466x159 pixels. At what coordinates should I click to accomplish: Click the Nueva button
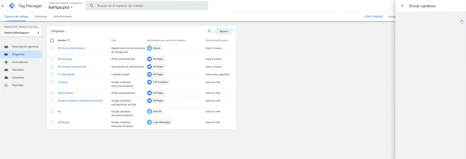[224, 31]
